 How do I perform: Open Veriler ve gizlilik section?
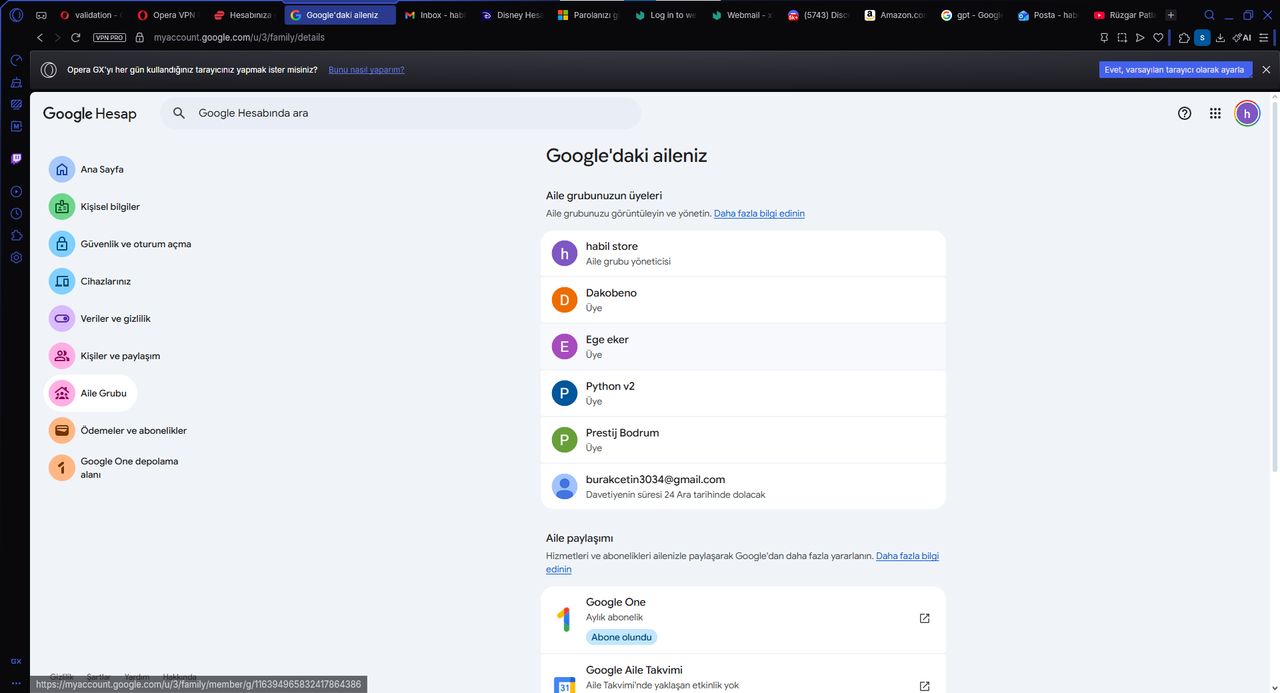[99, 319]
